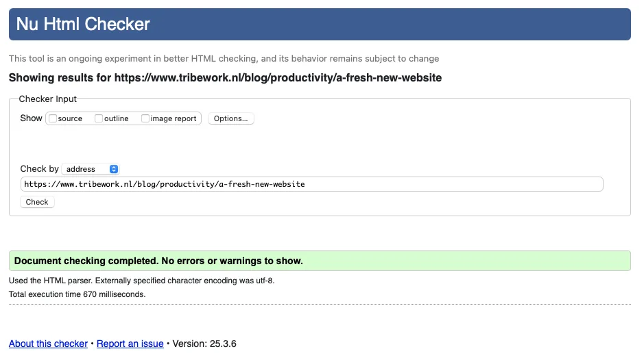Click the Version: 25.3.6 text

pos(204,344)
